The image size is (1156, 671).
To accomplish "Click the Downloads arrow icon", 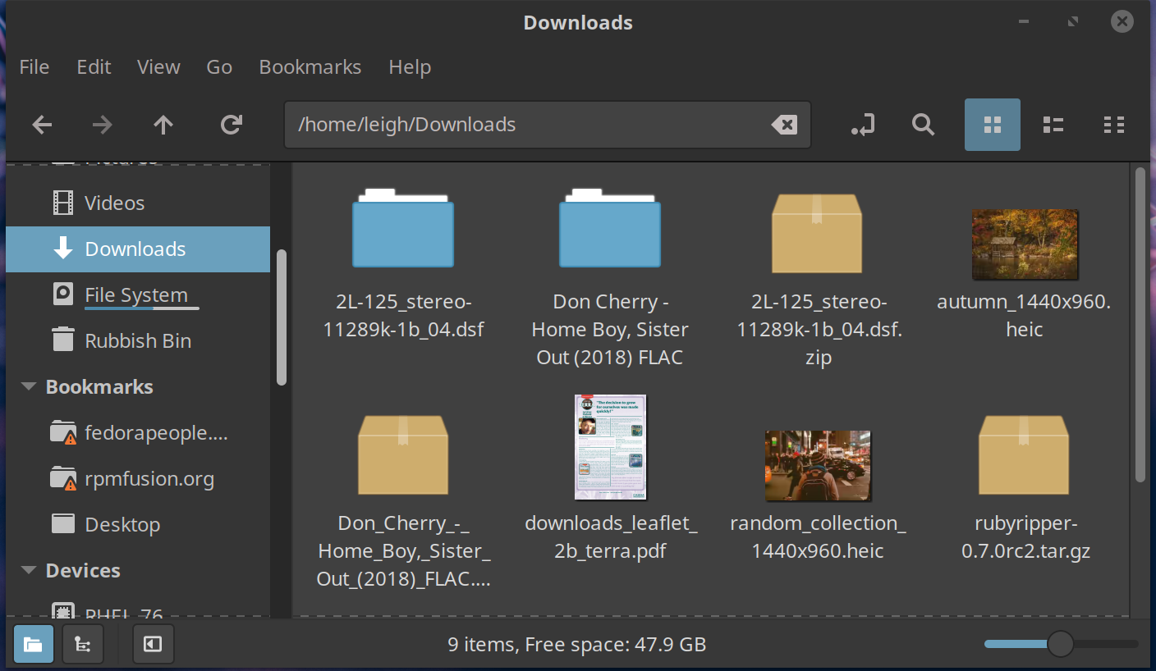I will (62, 249).
